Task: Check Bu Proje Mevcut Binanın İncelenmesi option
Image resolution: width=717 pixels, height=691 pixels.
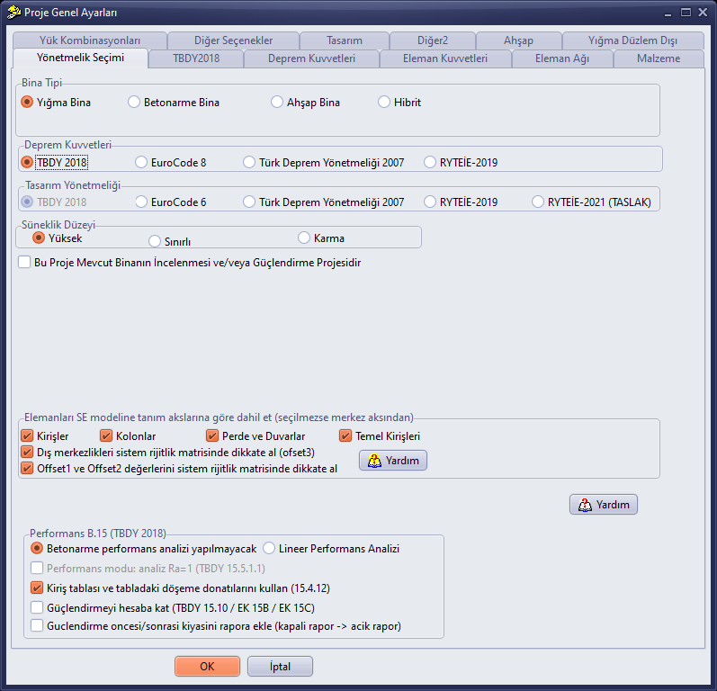Action: (189, 263)
